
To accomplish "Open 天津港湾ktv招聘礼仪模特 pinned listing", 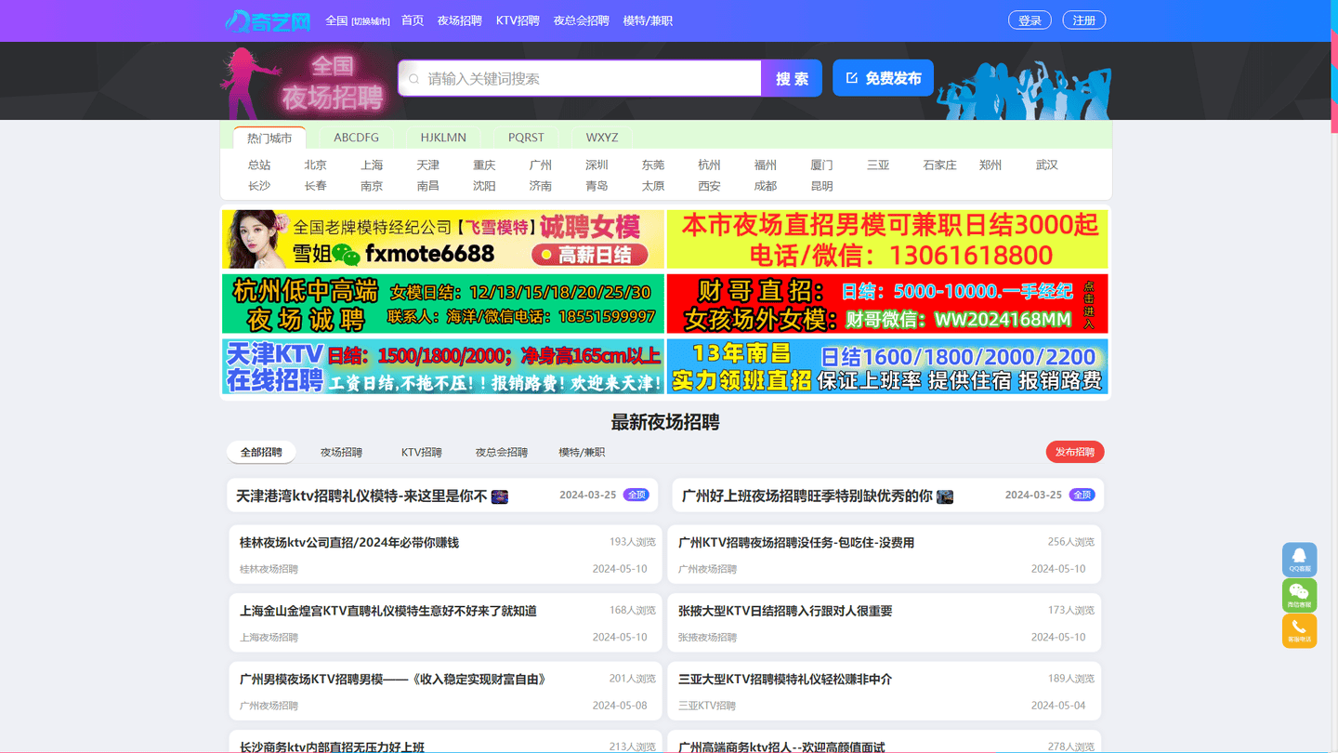I will tap(361, 496).
